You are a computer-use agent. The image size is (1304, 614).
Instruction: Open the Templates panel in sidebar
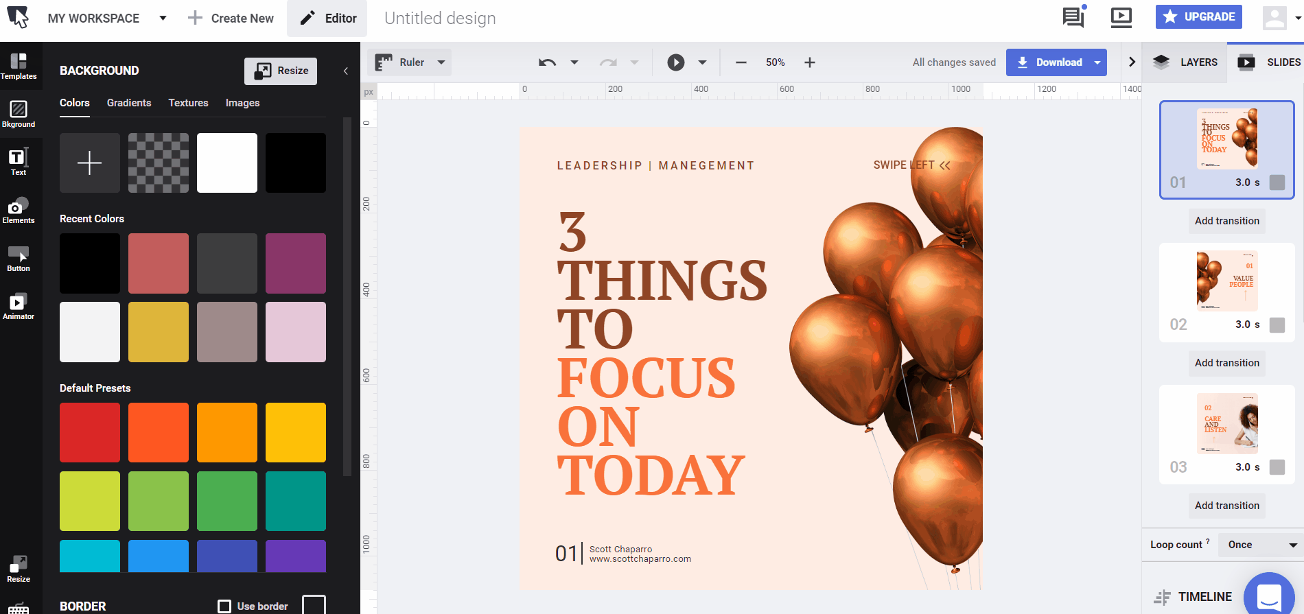(19, 67)
